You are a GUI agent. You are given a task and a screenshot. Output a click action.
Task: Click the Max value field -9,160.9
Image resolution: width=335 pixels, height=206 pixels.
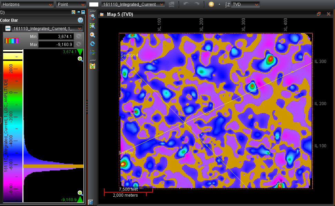(x=56, y=44)
